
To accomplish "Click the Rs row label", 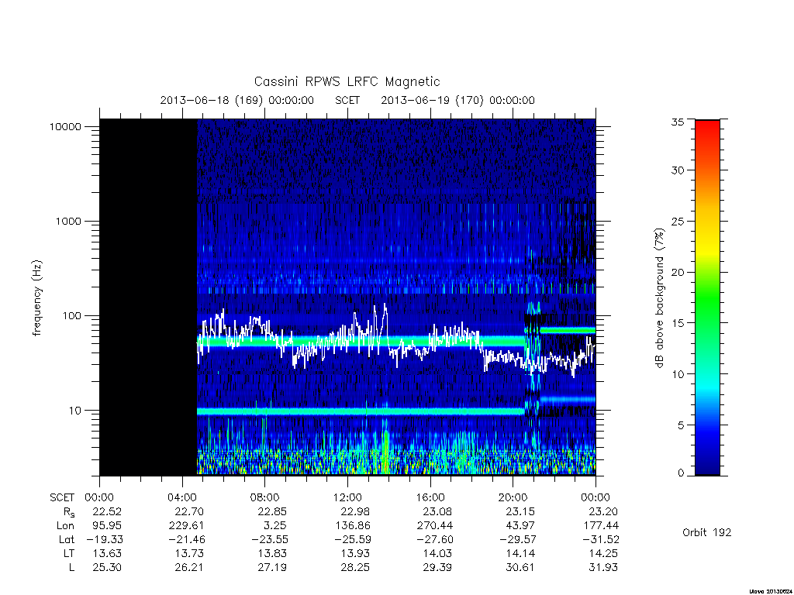I will coord(69,512).
